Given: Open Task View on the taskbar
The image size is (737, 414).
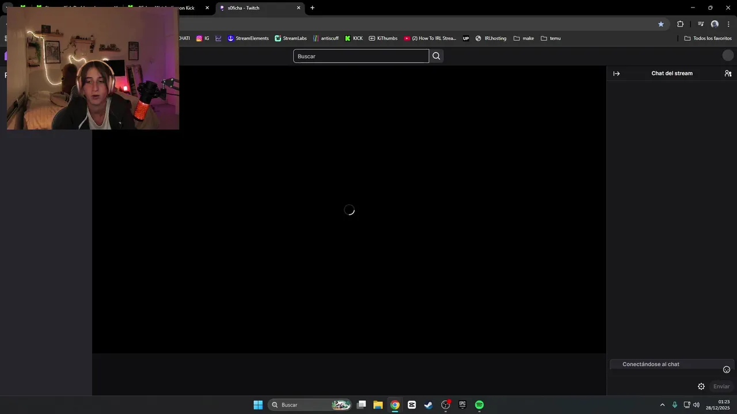Looking at the screenshot, I should tap(361, 405).
